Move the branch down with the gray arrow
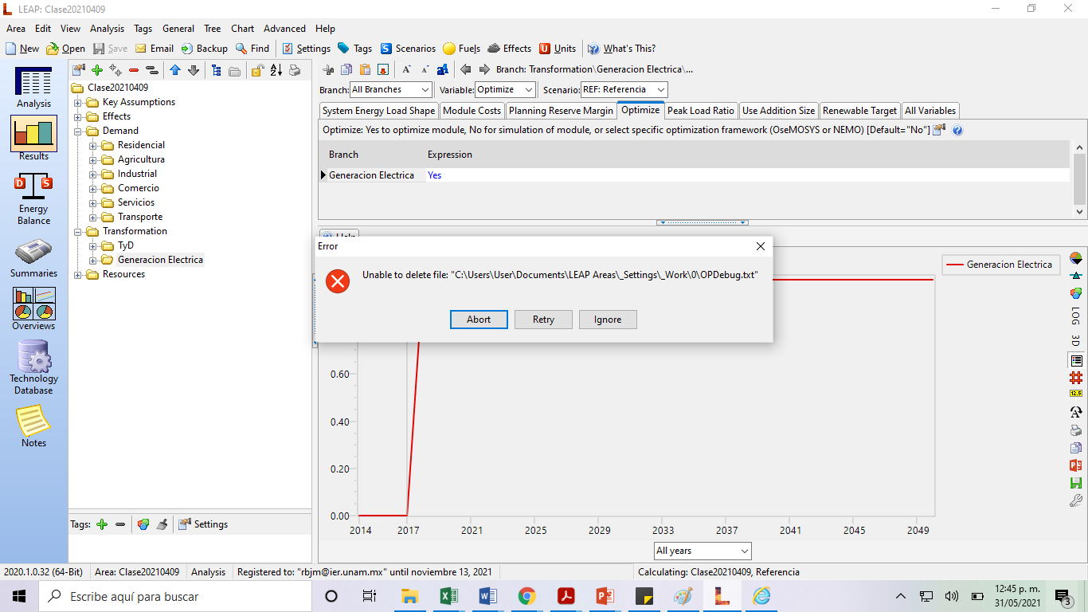 pos(194,70)
